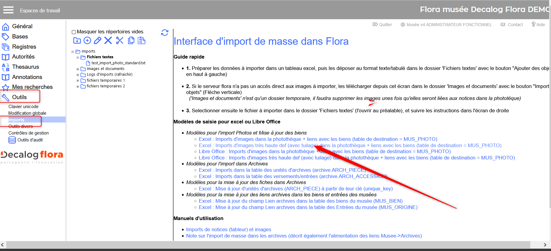Open the Thesaurus menu section
Image resolution: width=551 pixels, height=251 pixels.
coord(26,67)
